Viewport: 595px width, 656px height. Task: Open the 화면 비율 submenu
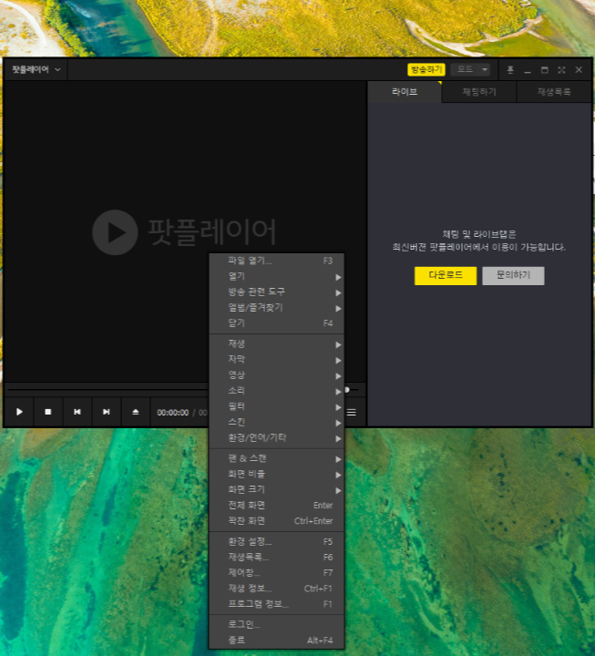(x=277, y=474)
